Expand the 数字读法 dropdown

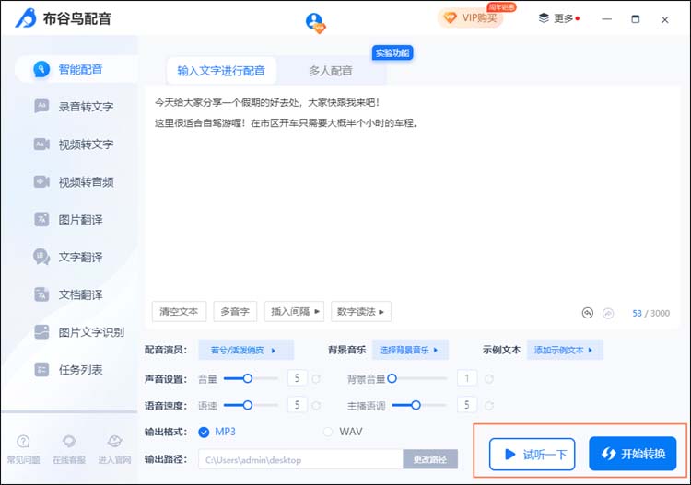tap(361, 312)
